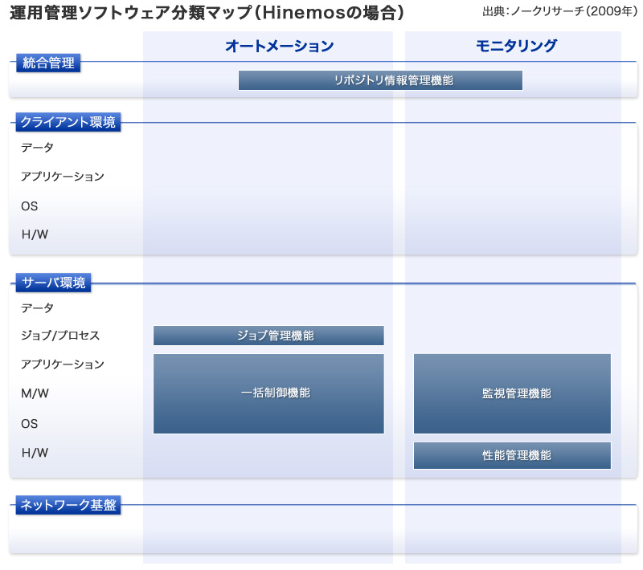This screenshot has height=570, width=643.
Task: Click the source note 出典:ノークリサーチ(2009年)
Action: pos(560,11)
